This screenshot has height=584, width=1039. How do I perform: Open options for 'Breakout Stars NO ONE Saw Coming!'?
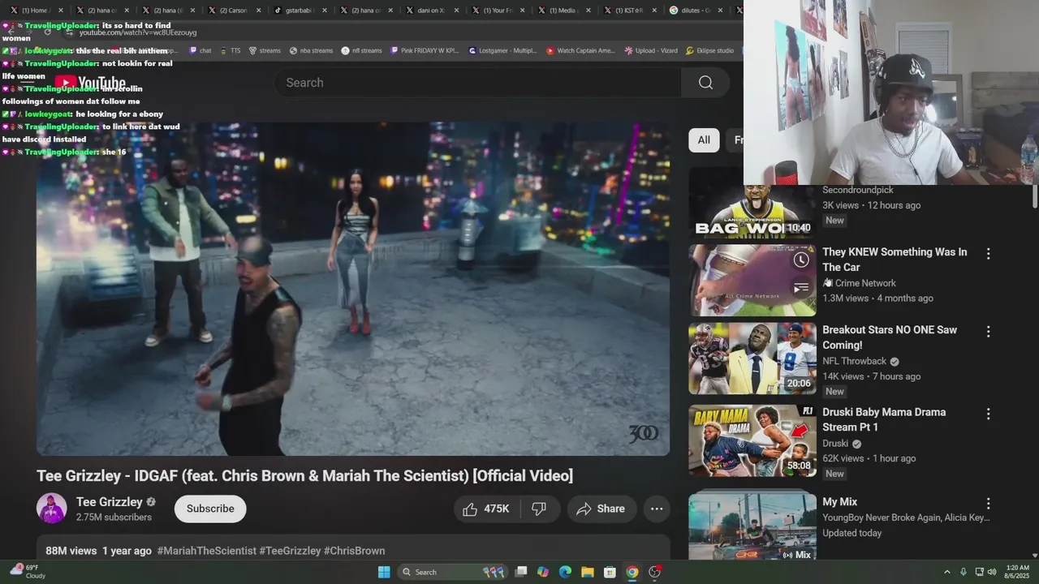988,332
